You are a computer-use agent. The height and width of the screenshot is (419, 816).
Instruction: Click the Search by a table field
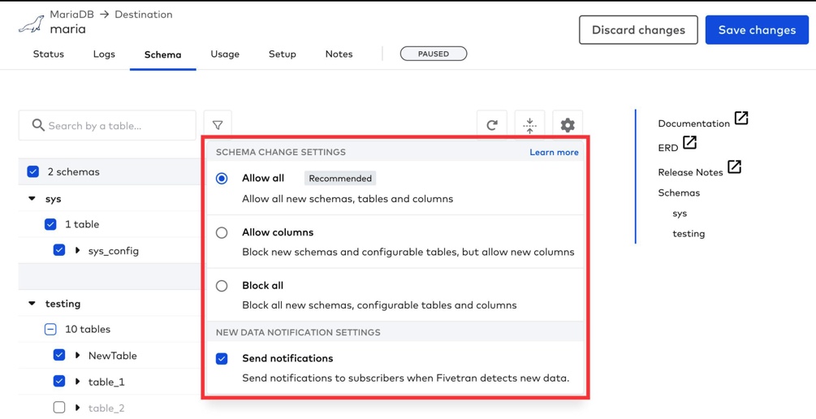[x=107, y=125]
